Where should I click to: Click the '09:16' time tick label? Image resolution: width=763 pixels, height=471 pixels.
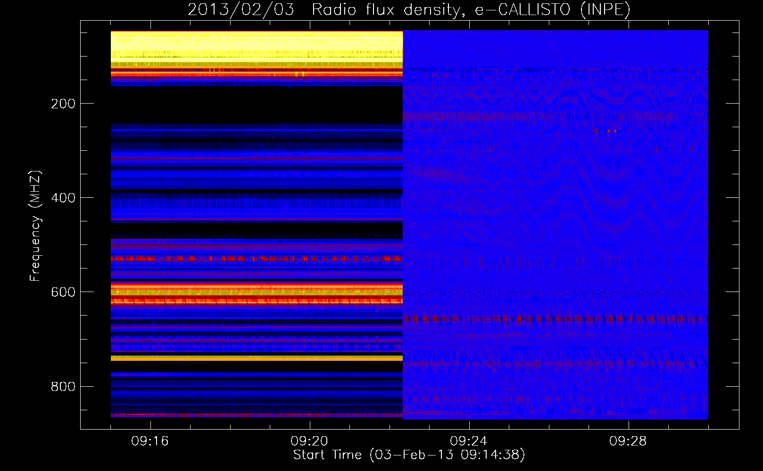pyautogui.click(x=150, y=441)
